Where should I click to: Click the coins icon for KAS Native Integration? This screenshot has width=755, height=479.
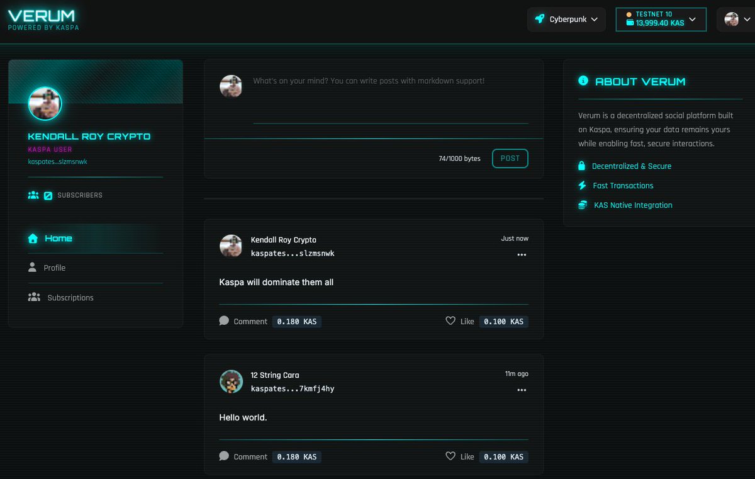click(583, 205)
